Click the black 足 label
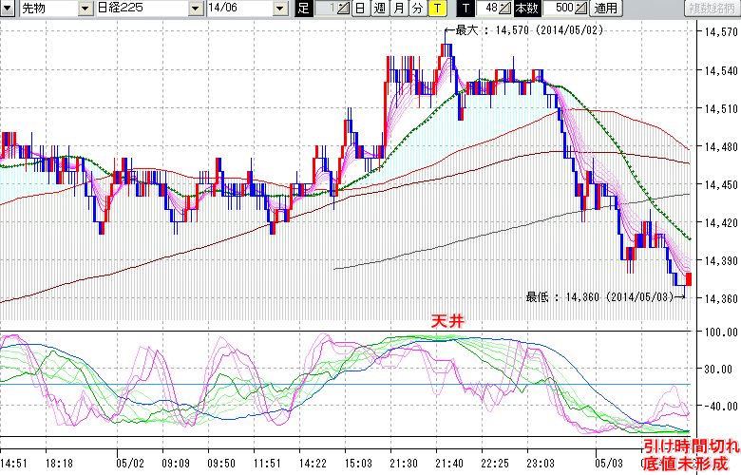 click(304, 9)
